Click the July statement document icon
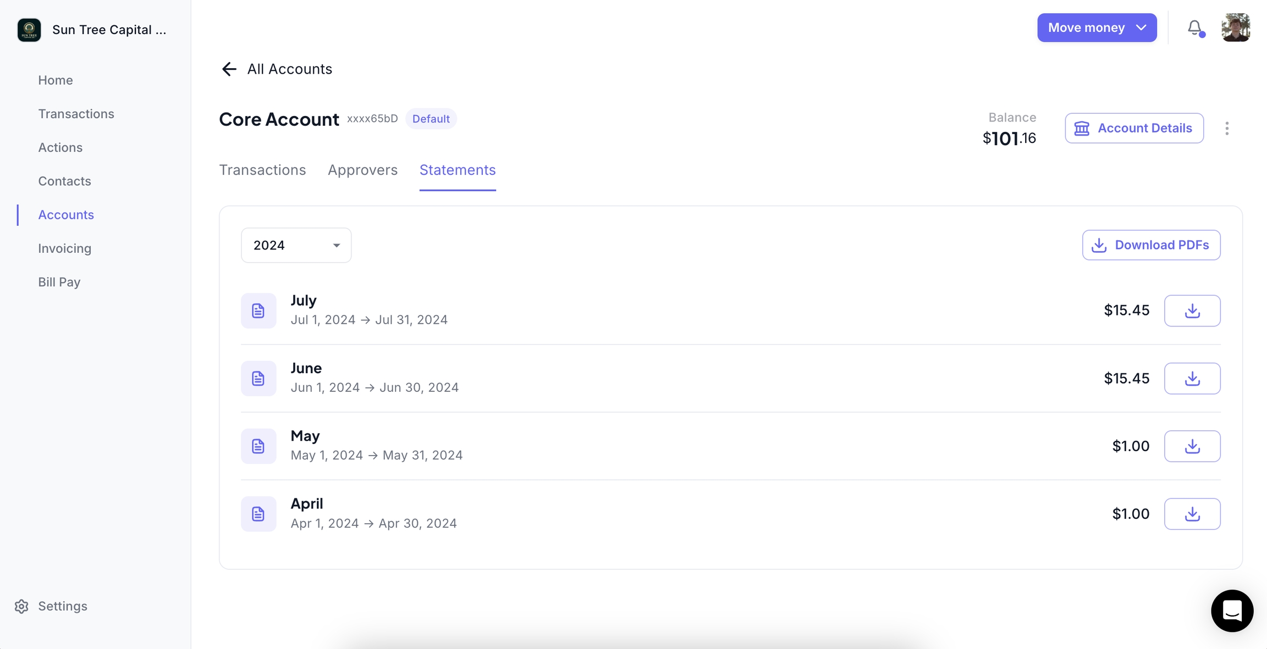The height and width of the screenshot is (649, 1267). pyautogui.click(x=258, y=310)
